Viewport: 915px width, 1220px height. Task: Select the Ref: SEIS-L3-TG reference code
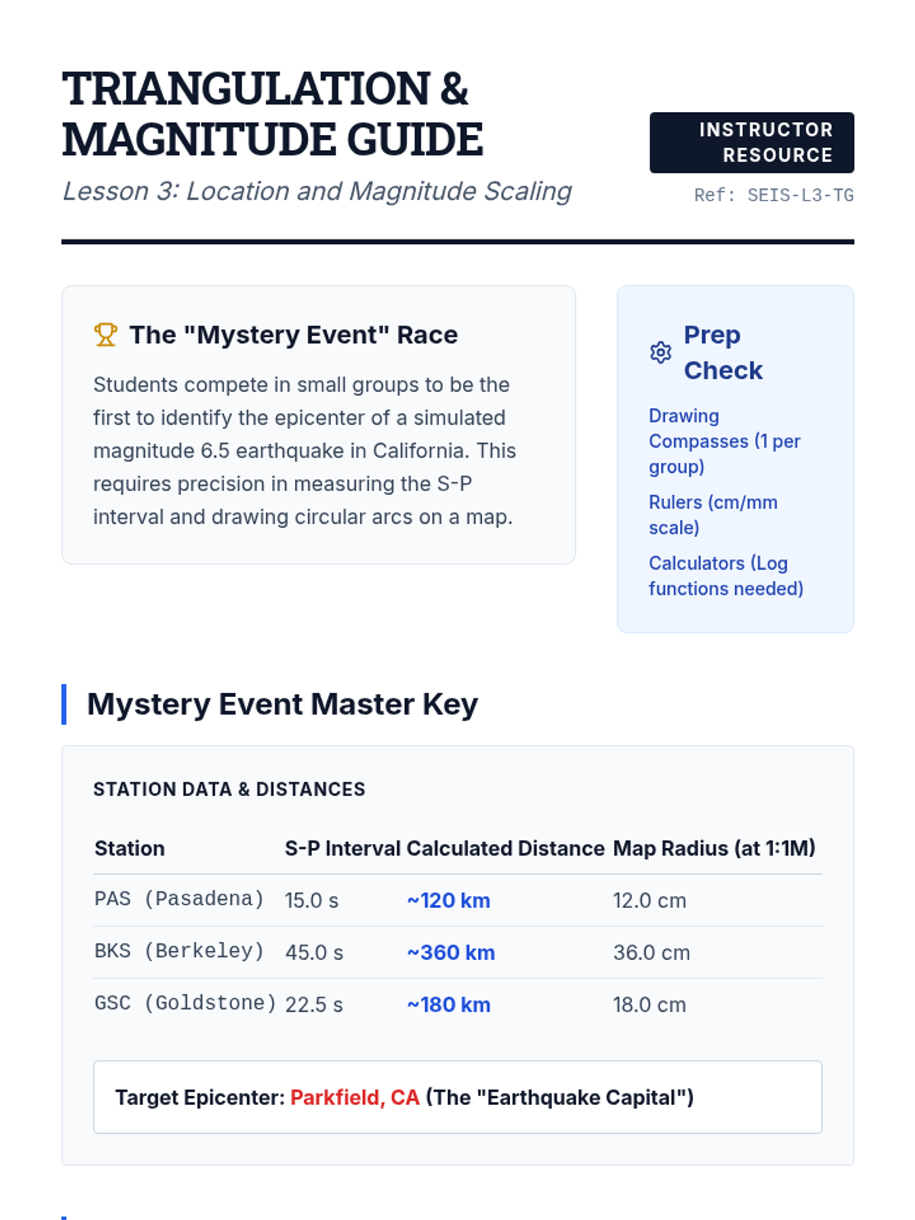[773, 195]
